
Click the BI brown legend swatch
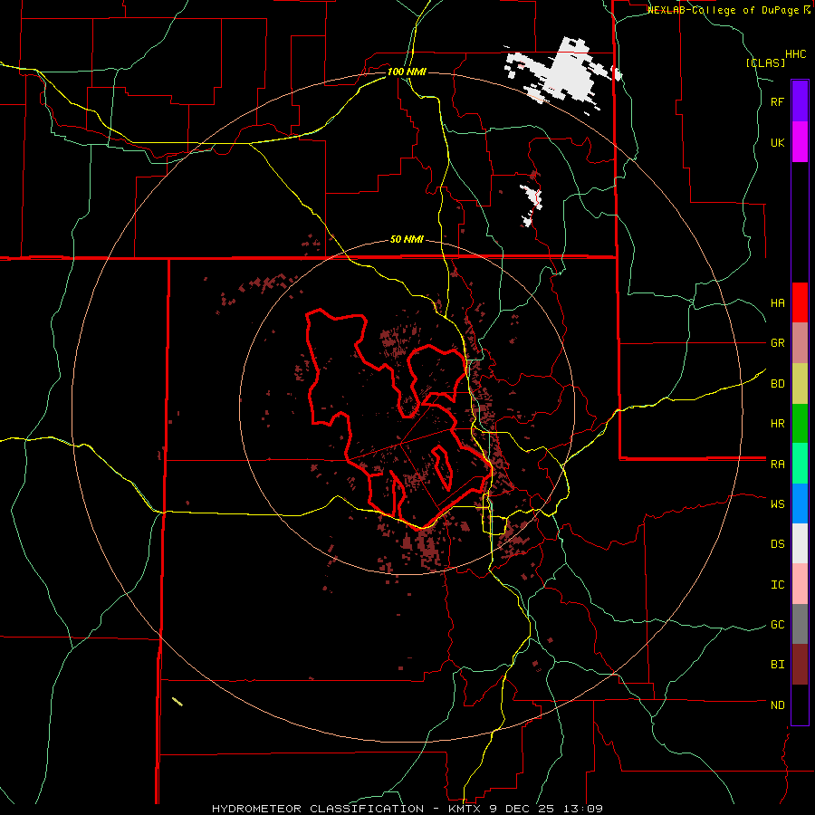coord(800,665)
